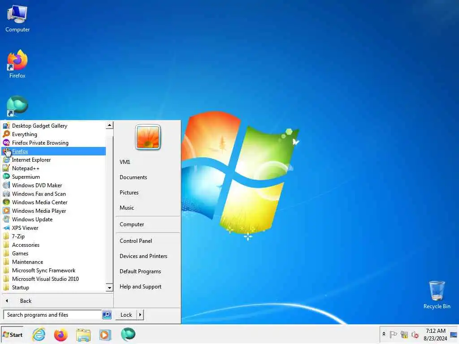Open Windows Explorer from the taskbar
The height and width of the screenshot is (344, 459).
point(83,335)
